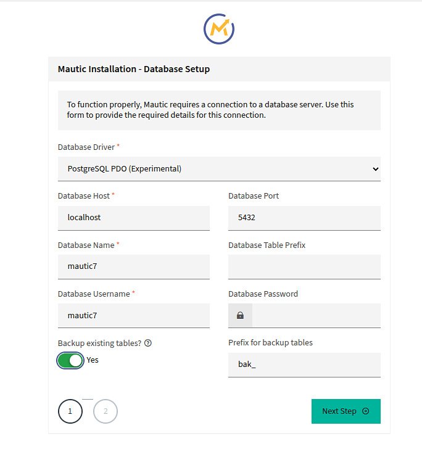Click the Database Username input field
The width and height of the screenshot is (422, 457).
(134, 315)
